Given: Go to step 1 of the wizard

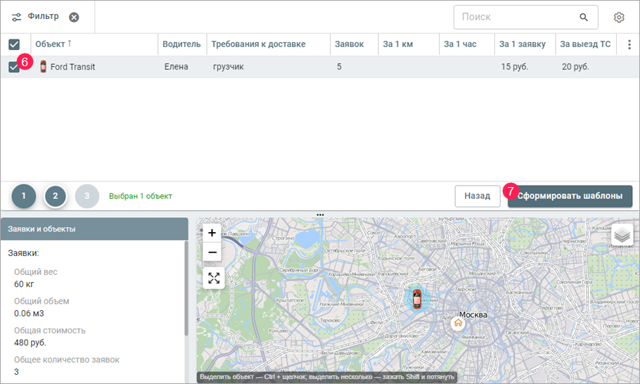Looking at the screenshot, I should tap(24, 196).
